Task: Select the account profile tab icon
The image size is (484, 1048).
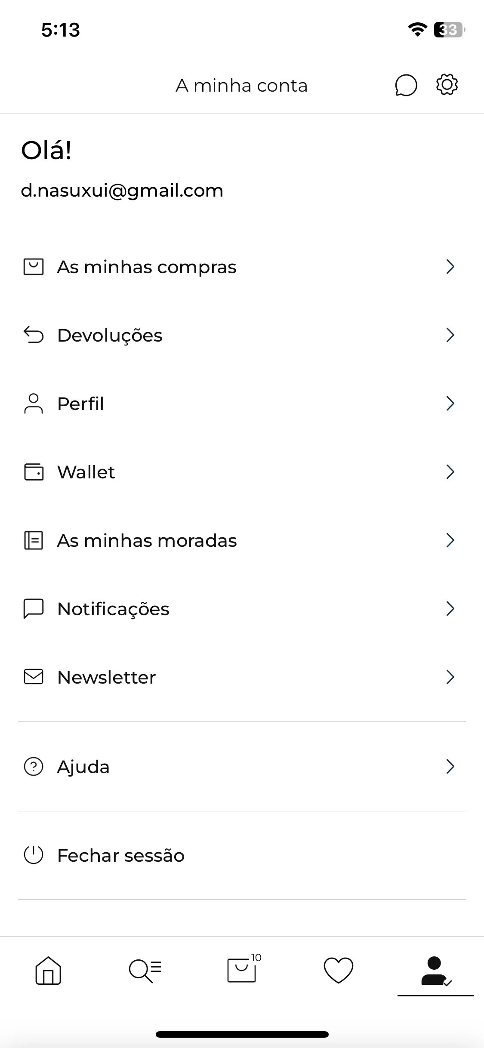Action: tap(436, 971)
